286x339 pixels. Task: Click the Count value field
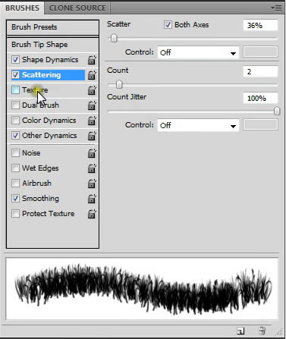(x=260, y=72)
